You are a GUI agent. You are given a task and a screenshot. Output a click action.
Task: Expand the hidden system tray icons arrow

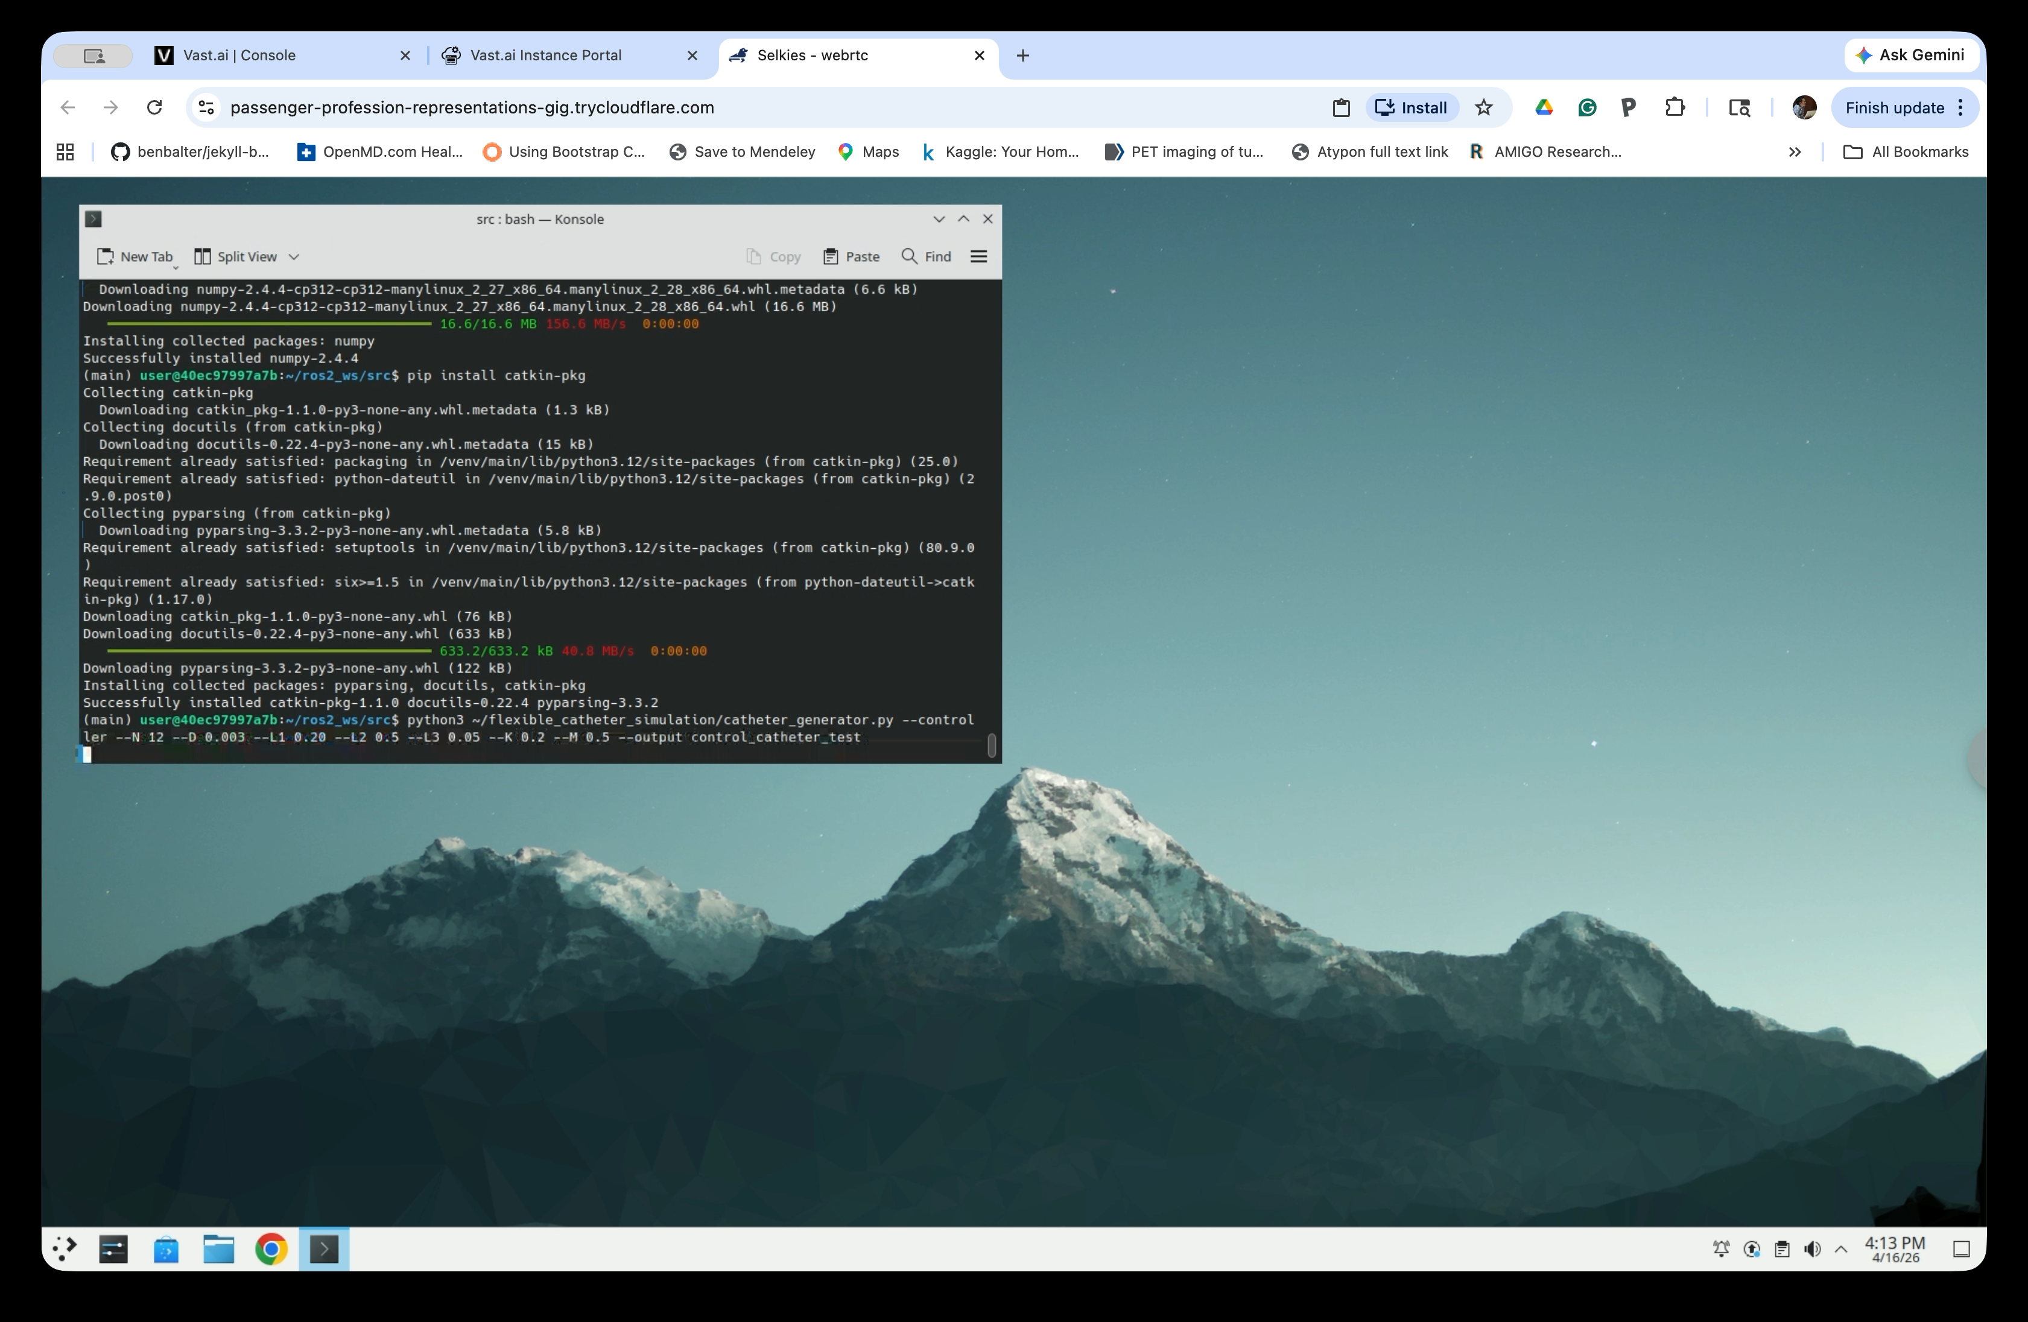pos(1842,1249)
